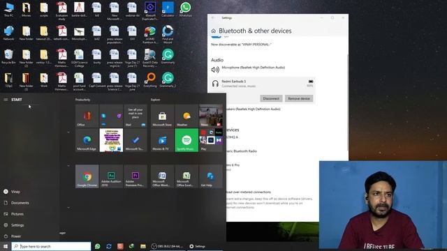Viewport: 447px width, 251px height.
Task: Launch Microsoft Edge tile
Action: 87,140
